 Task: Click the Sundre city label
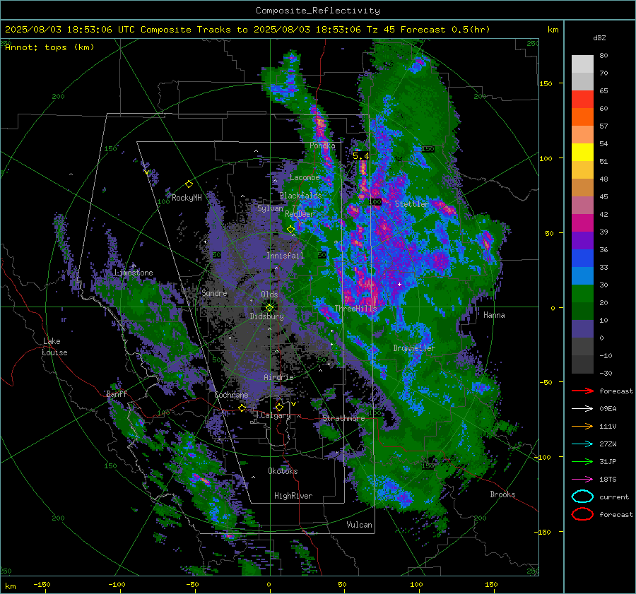coord(215,292)
